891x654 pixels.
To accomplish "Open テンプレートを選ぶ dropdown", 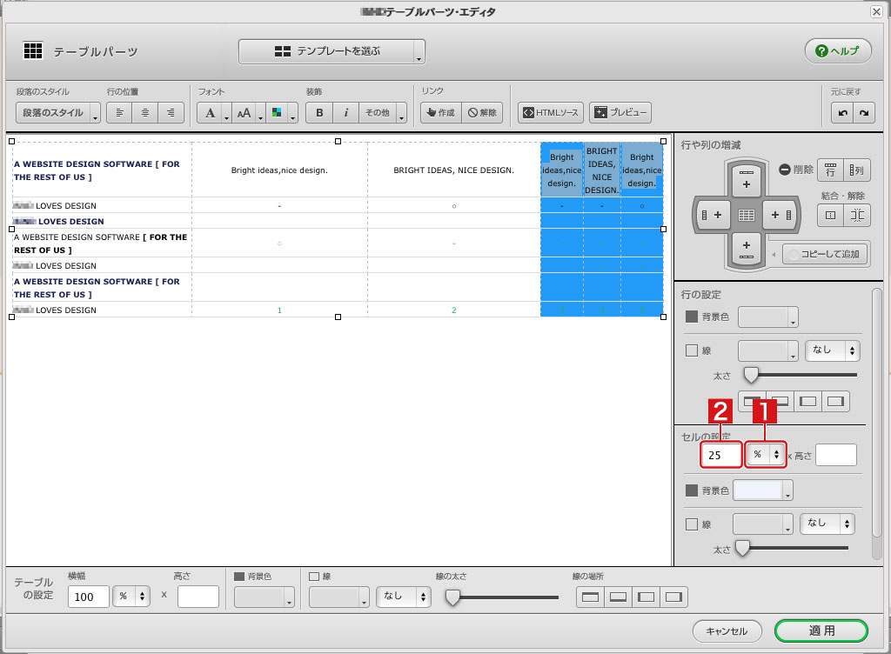I will 332,51.
